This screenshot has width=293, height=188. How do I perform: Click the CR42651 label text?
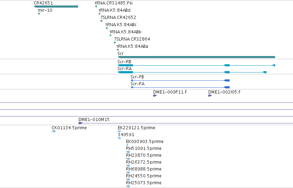[x=43, y=3]
